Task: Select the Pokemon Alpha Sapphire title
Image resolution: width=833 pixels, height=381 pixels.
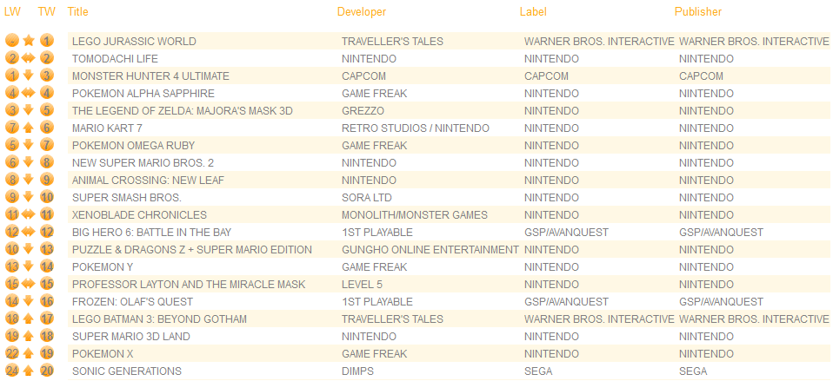Action: (x=143, y=93)
